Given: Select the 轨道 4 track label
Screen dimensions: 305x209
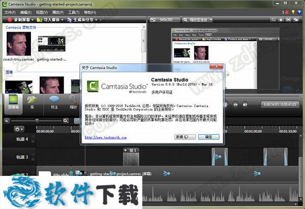Looking at the screenshot, I should coord(22,139).
